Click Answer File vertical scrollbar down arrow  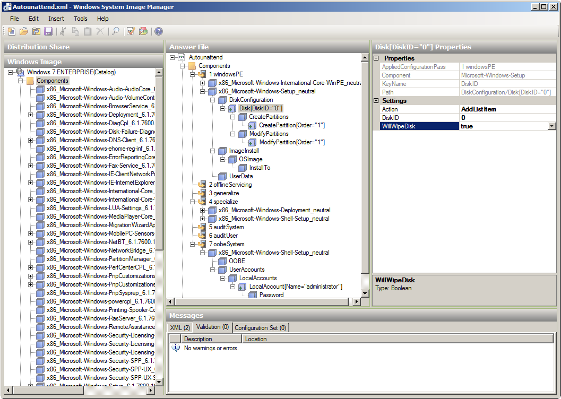click(x=365, y=293)
